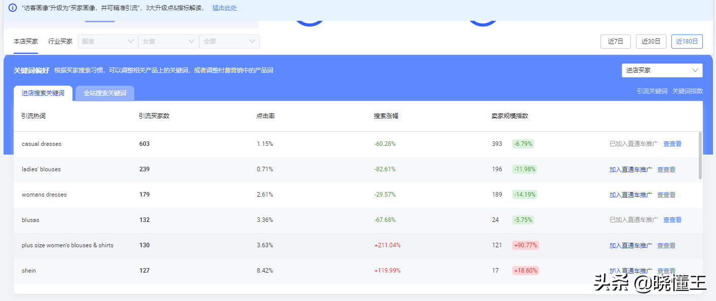This screenshot has width=716, height=301.
Task: Select the 近180日 time range
Action: click(687, 42)
